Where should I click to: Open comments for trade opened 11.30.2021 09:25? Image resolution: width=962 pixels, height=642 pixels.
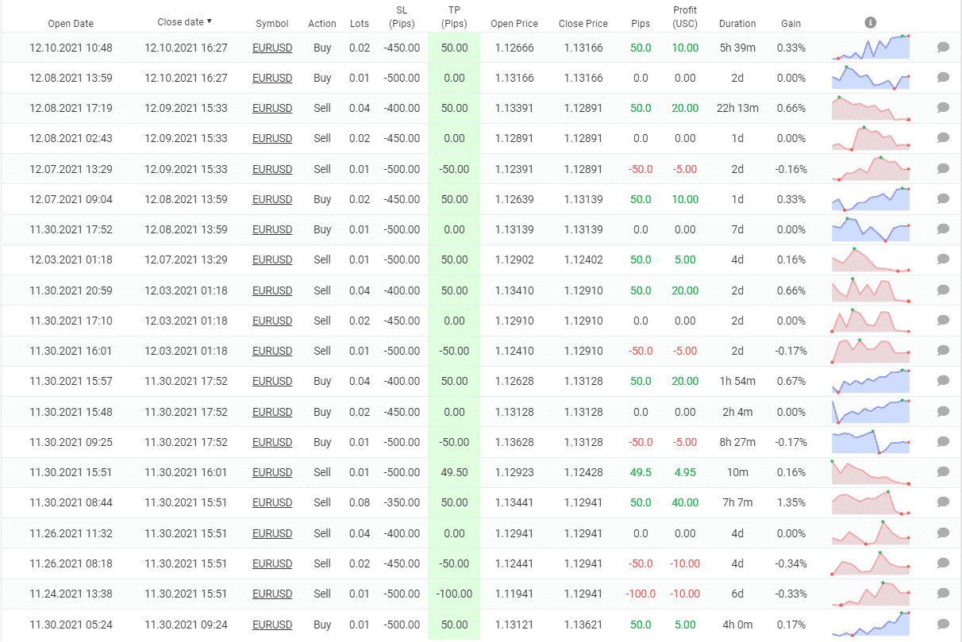click(943, 442)
